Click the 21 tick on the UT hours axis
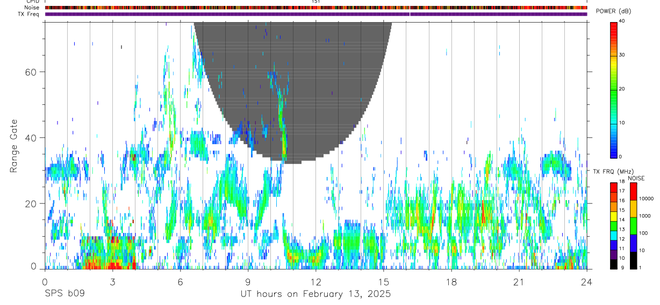The image size is (660, 305). tap(519, 282)
